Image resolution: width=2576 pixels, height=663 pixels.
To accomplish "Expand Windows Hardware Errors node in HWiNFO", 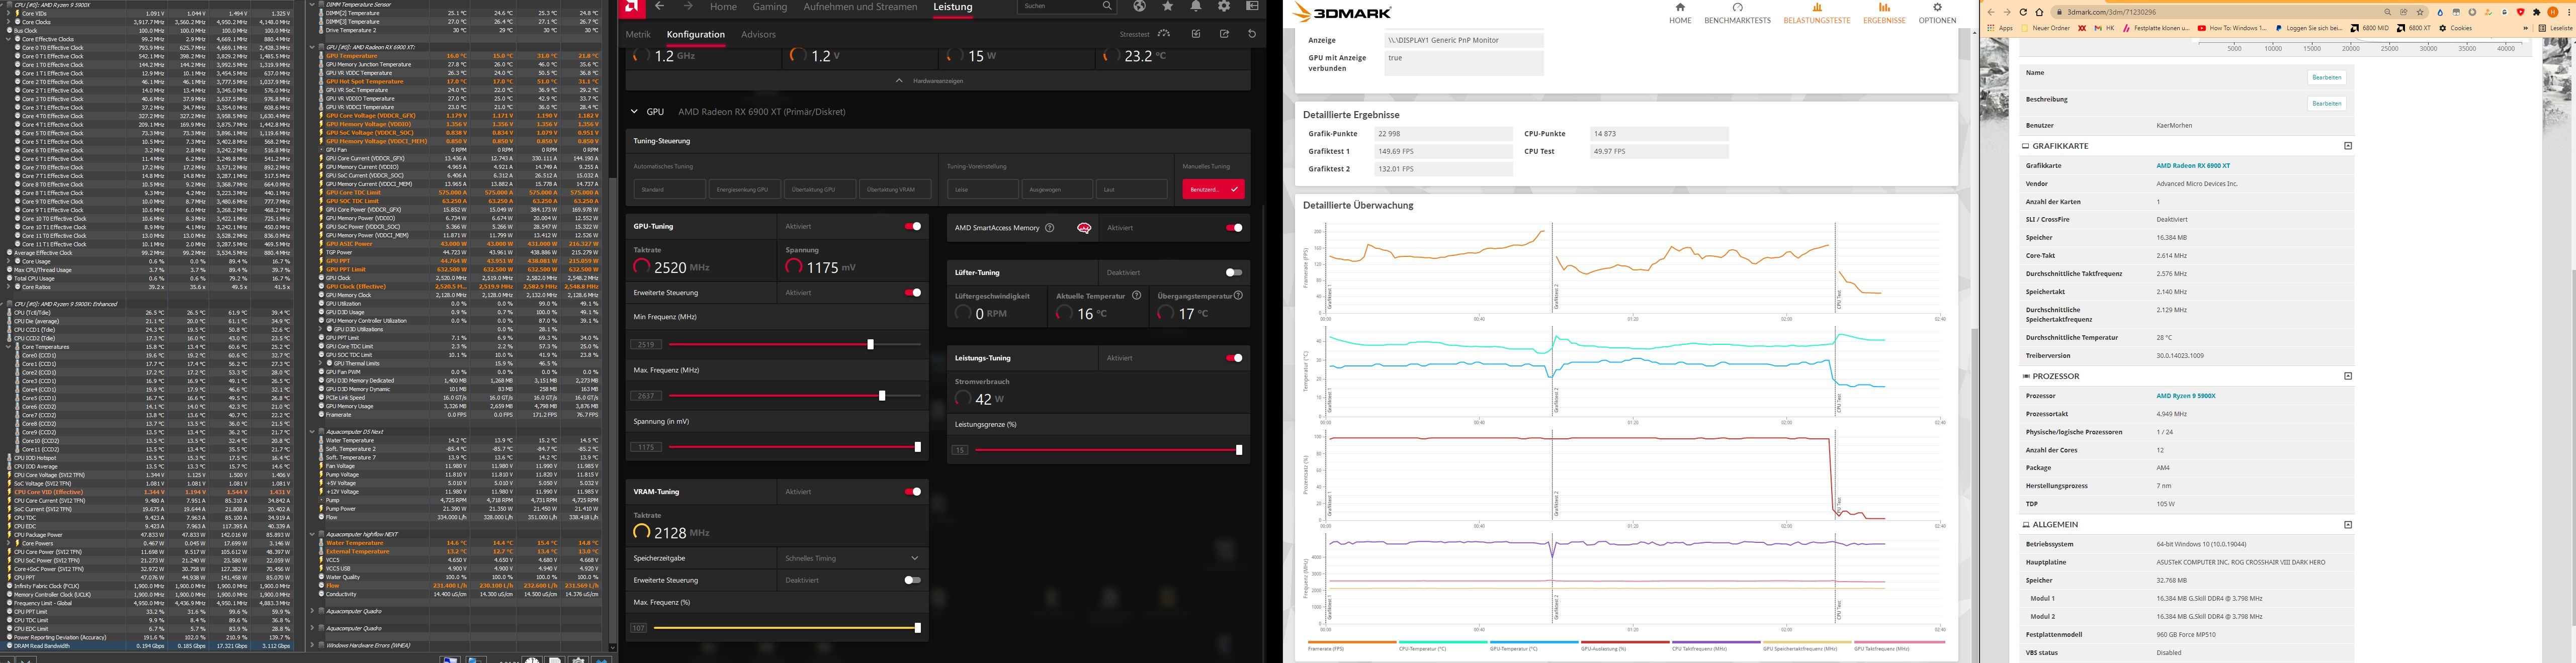I will (313, 645).
